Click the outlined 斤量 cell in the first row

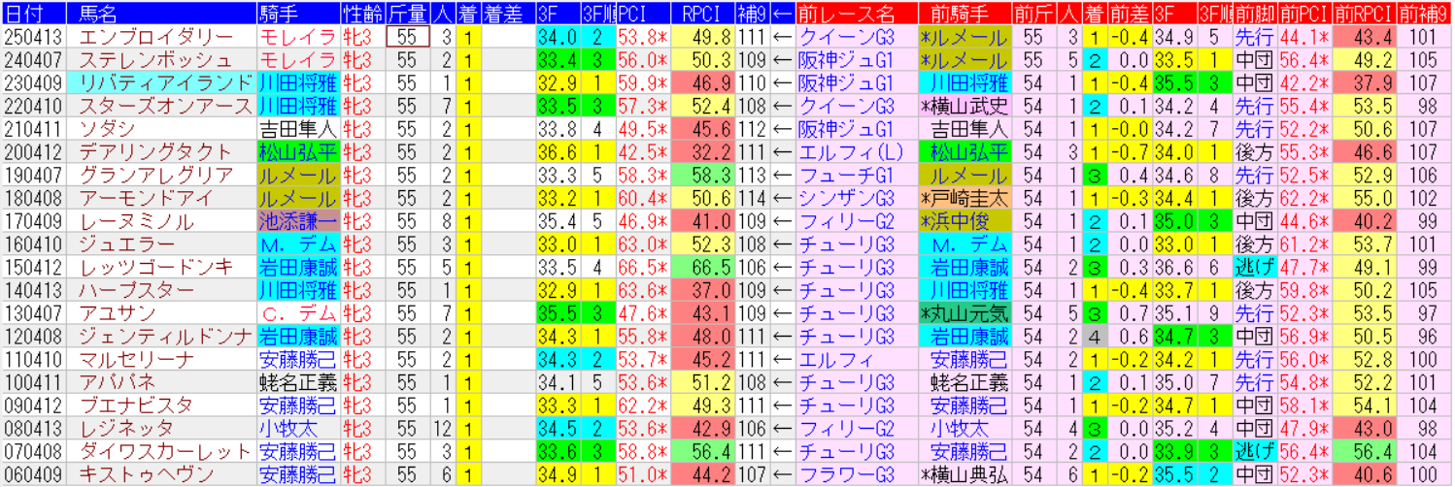coord(407,37)
